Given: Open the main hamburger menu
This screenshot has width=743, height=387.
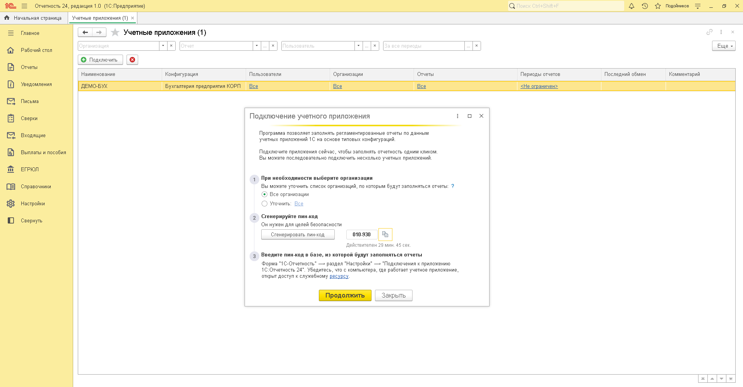Looking at the screenshot, I should pyautogui.click(x=24, y=6).
